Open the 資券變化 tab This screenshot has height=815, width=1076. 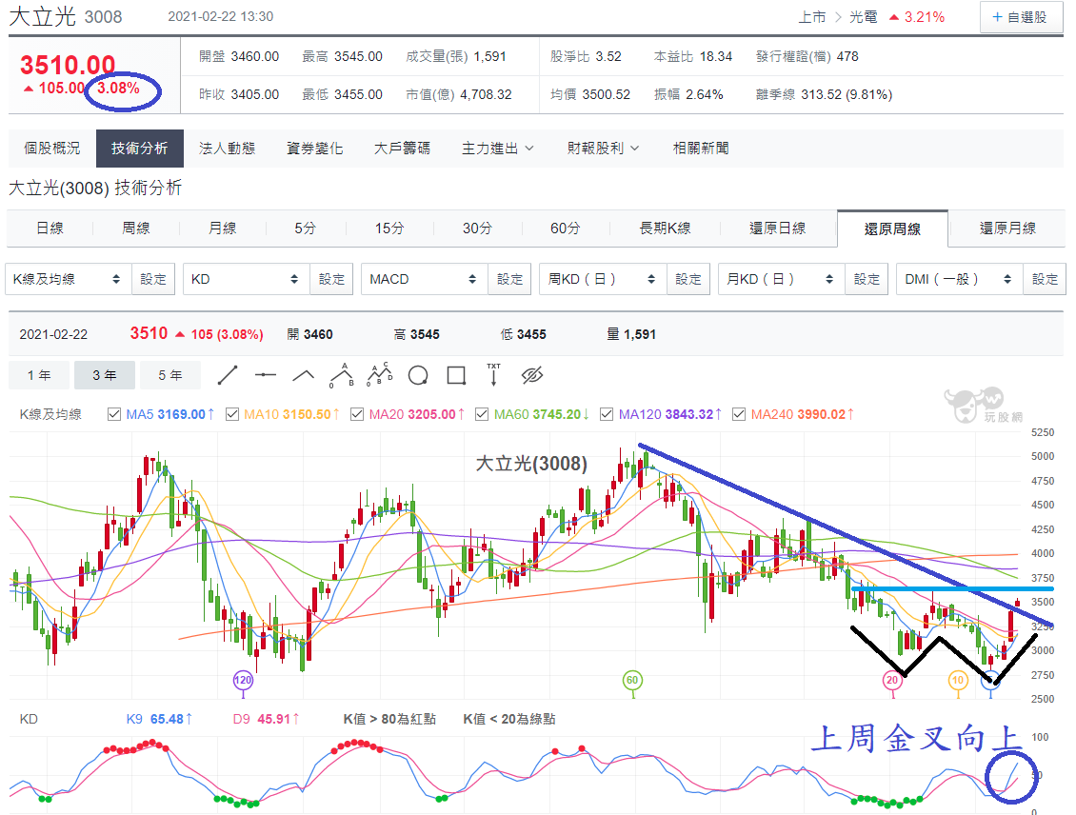click(x=315, y=149)
